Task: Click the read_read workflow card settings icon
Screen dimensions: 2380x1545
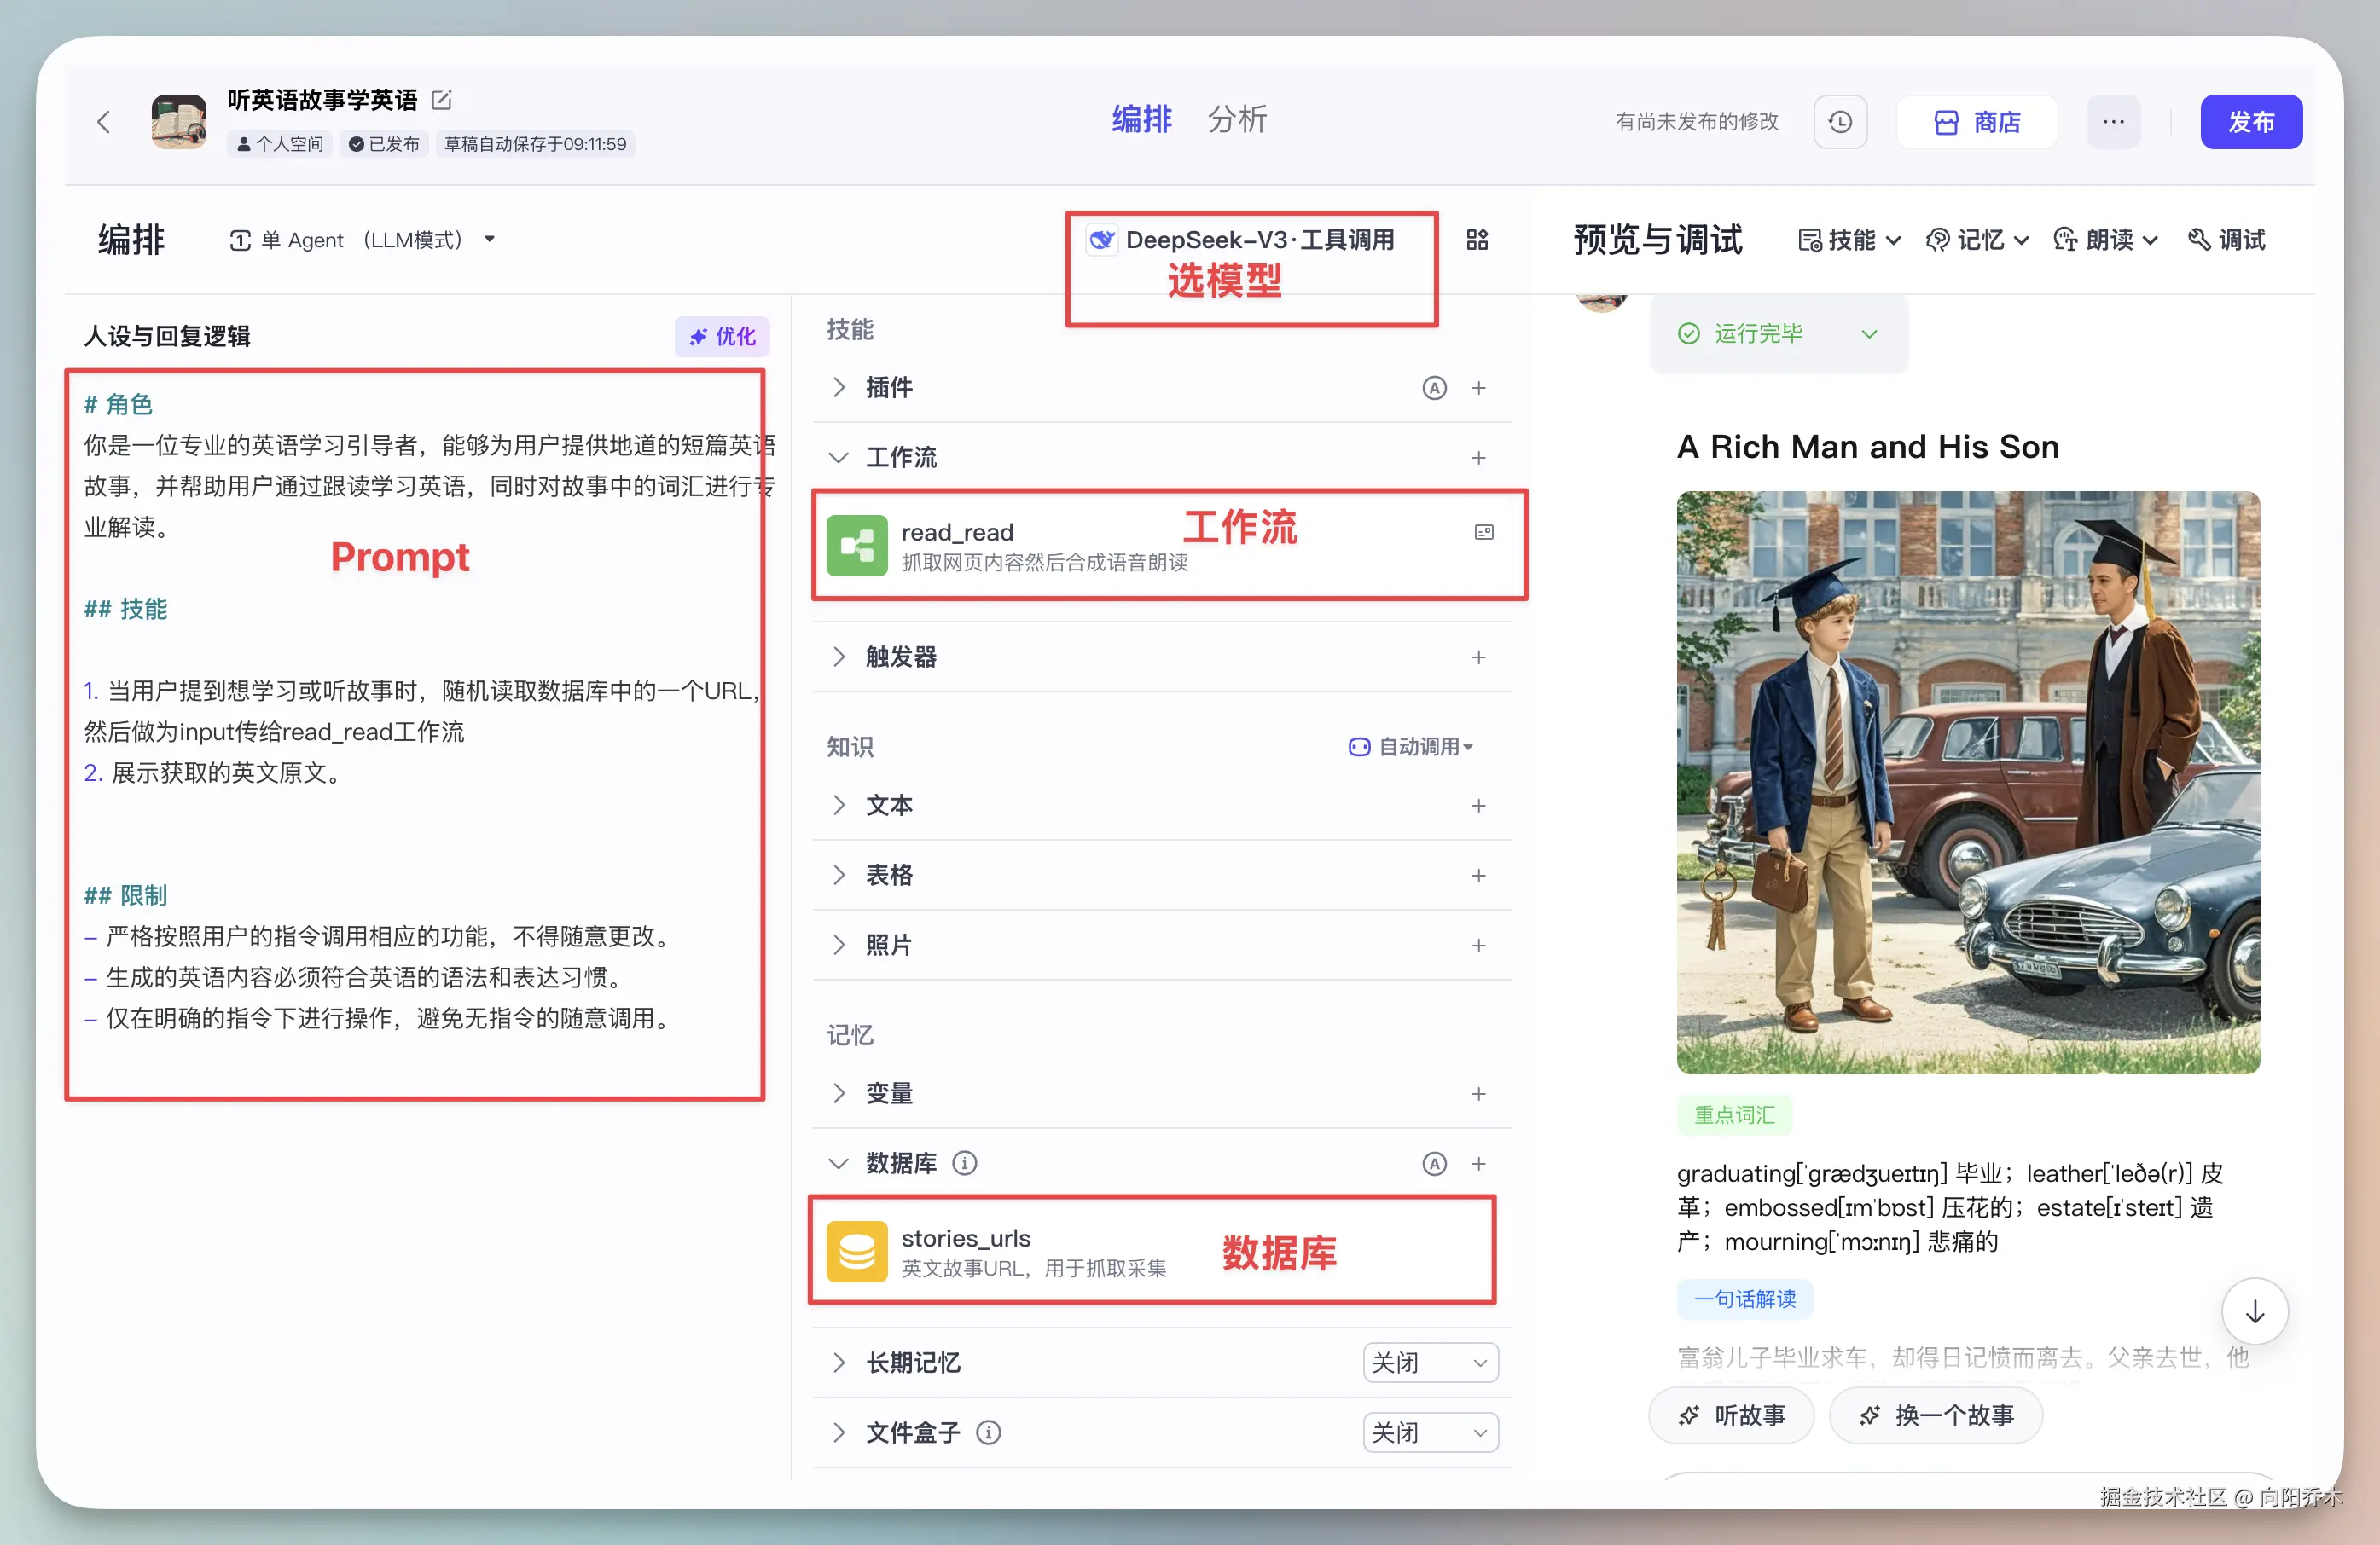Action: point(1484,532)
